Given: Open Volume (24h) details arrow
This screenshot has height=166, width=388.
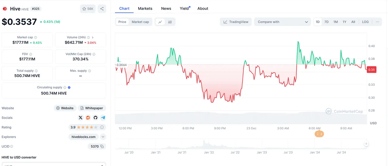Looking at the screenshot, I should (x=93, y=38).
